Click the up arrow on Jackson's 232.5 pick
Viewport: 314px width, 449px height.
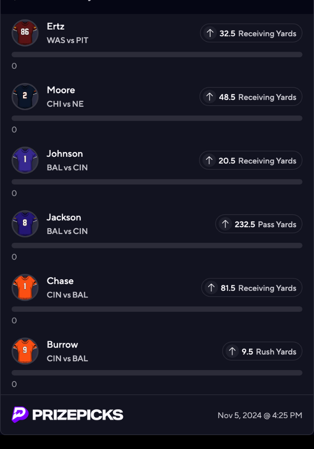pos(225,224)
